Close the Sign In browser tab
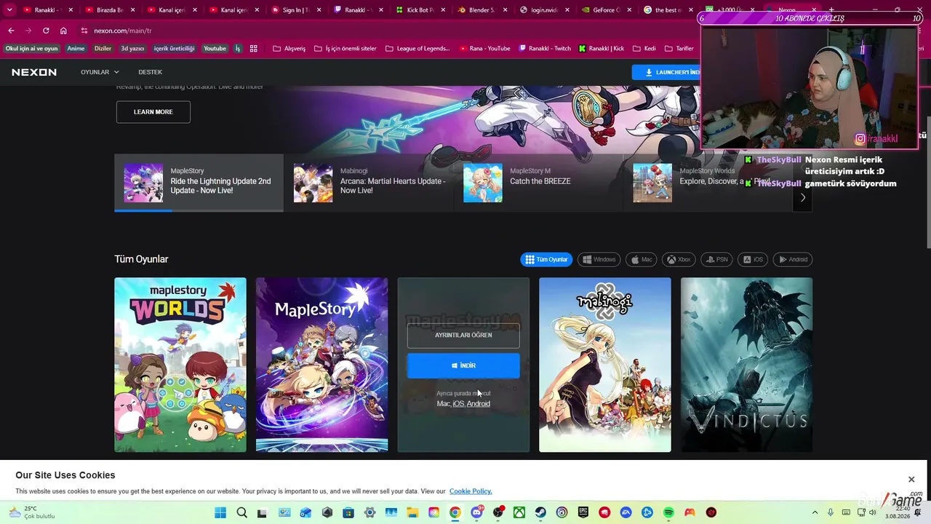931x524 pixels. tap(319, 10)
